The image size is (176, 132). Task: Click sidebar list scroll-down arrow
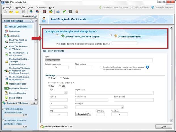click(x=36, y=99)
